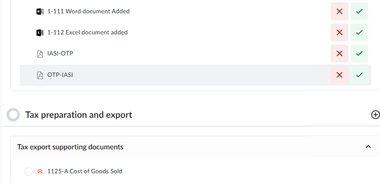Click plus icon for Tax preparation and export
Screen dimensions: 380x183
coord(376,115)
